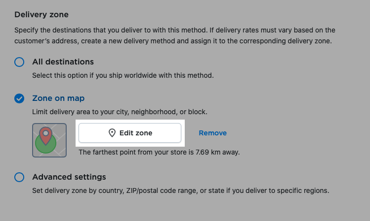Click the green zone circle on map thumbnail

point(45,143)
